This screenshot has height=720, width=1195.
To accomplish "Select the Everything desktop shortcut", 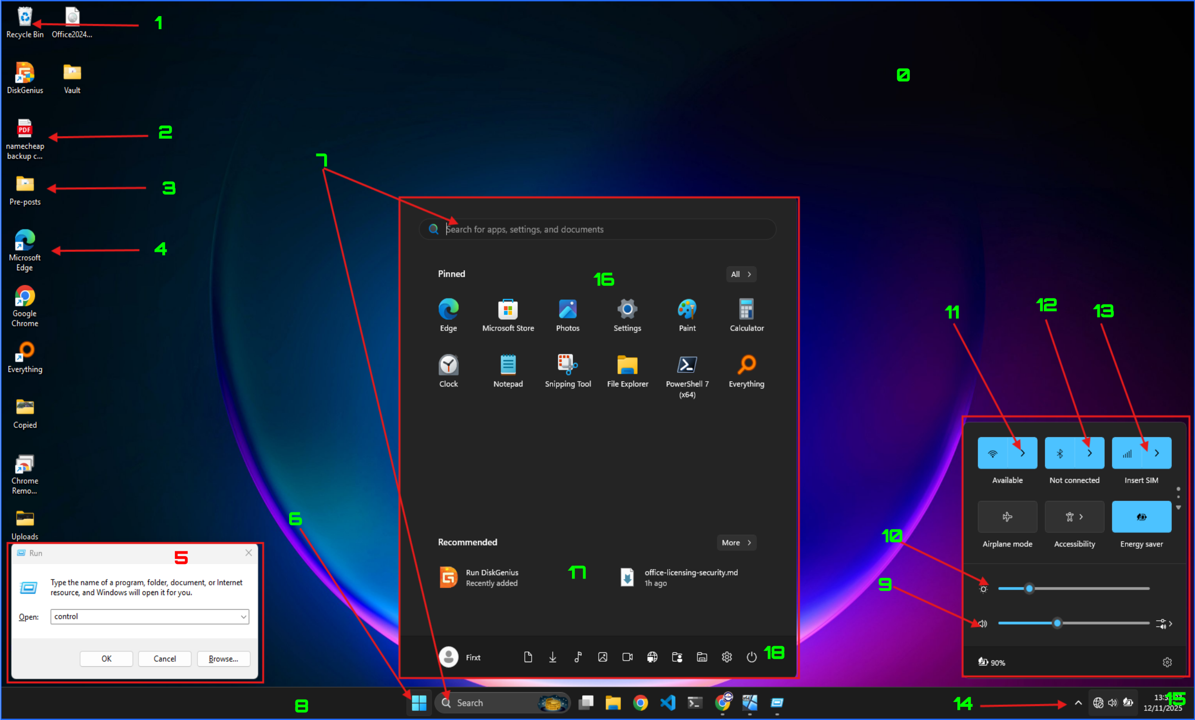I will (25, 357).
